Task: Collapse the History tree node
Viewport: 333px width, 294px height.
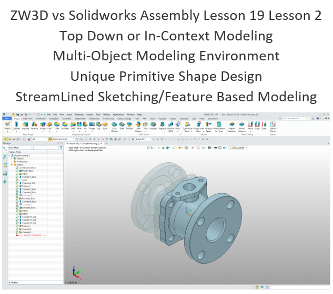Action: [12, 164]
